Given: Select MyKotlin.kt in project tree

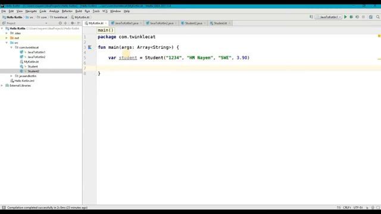Looking at the screenshot, I should 31,62.
